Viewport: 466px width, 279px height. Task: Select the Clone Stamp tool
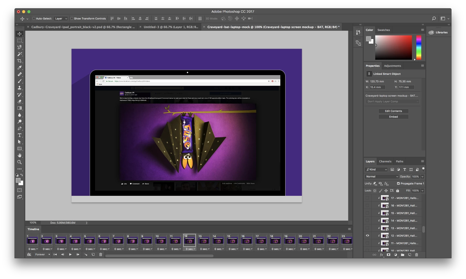coord(19,88)
